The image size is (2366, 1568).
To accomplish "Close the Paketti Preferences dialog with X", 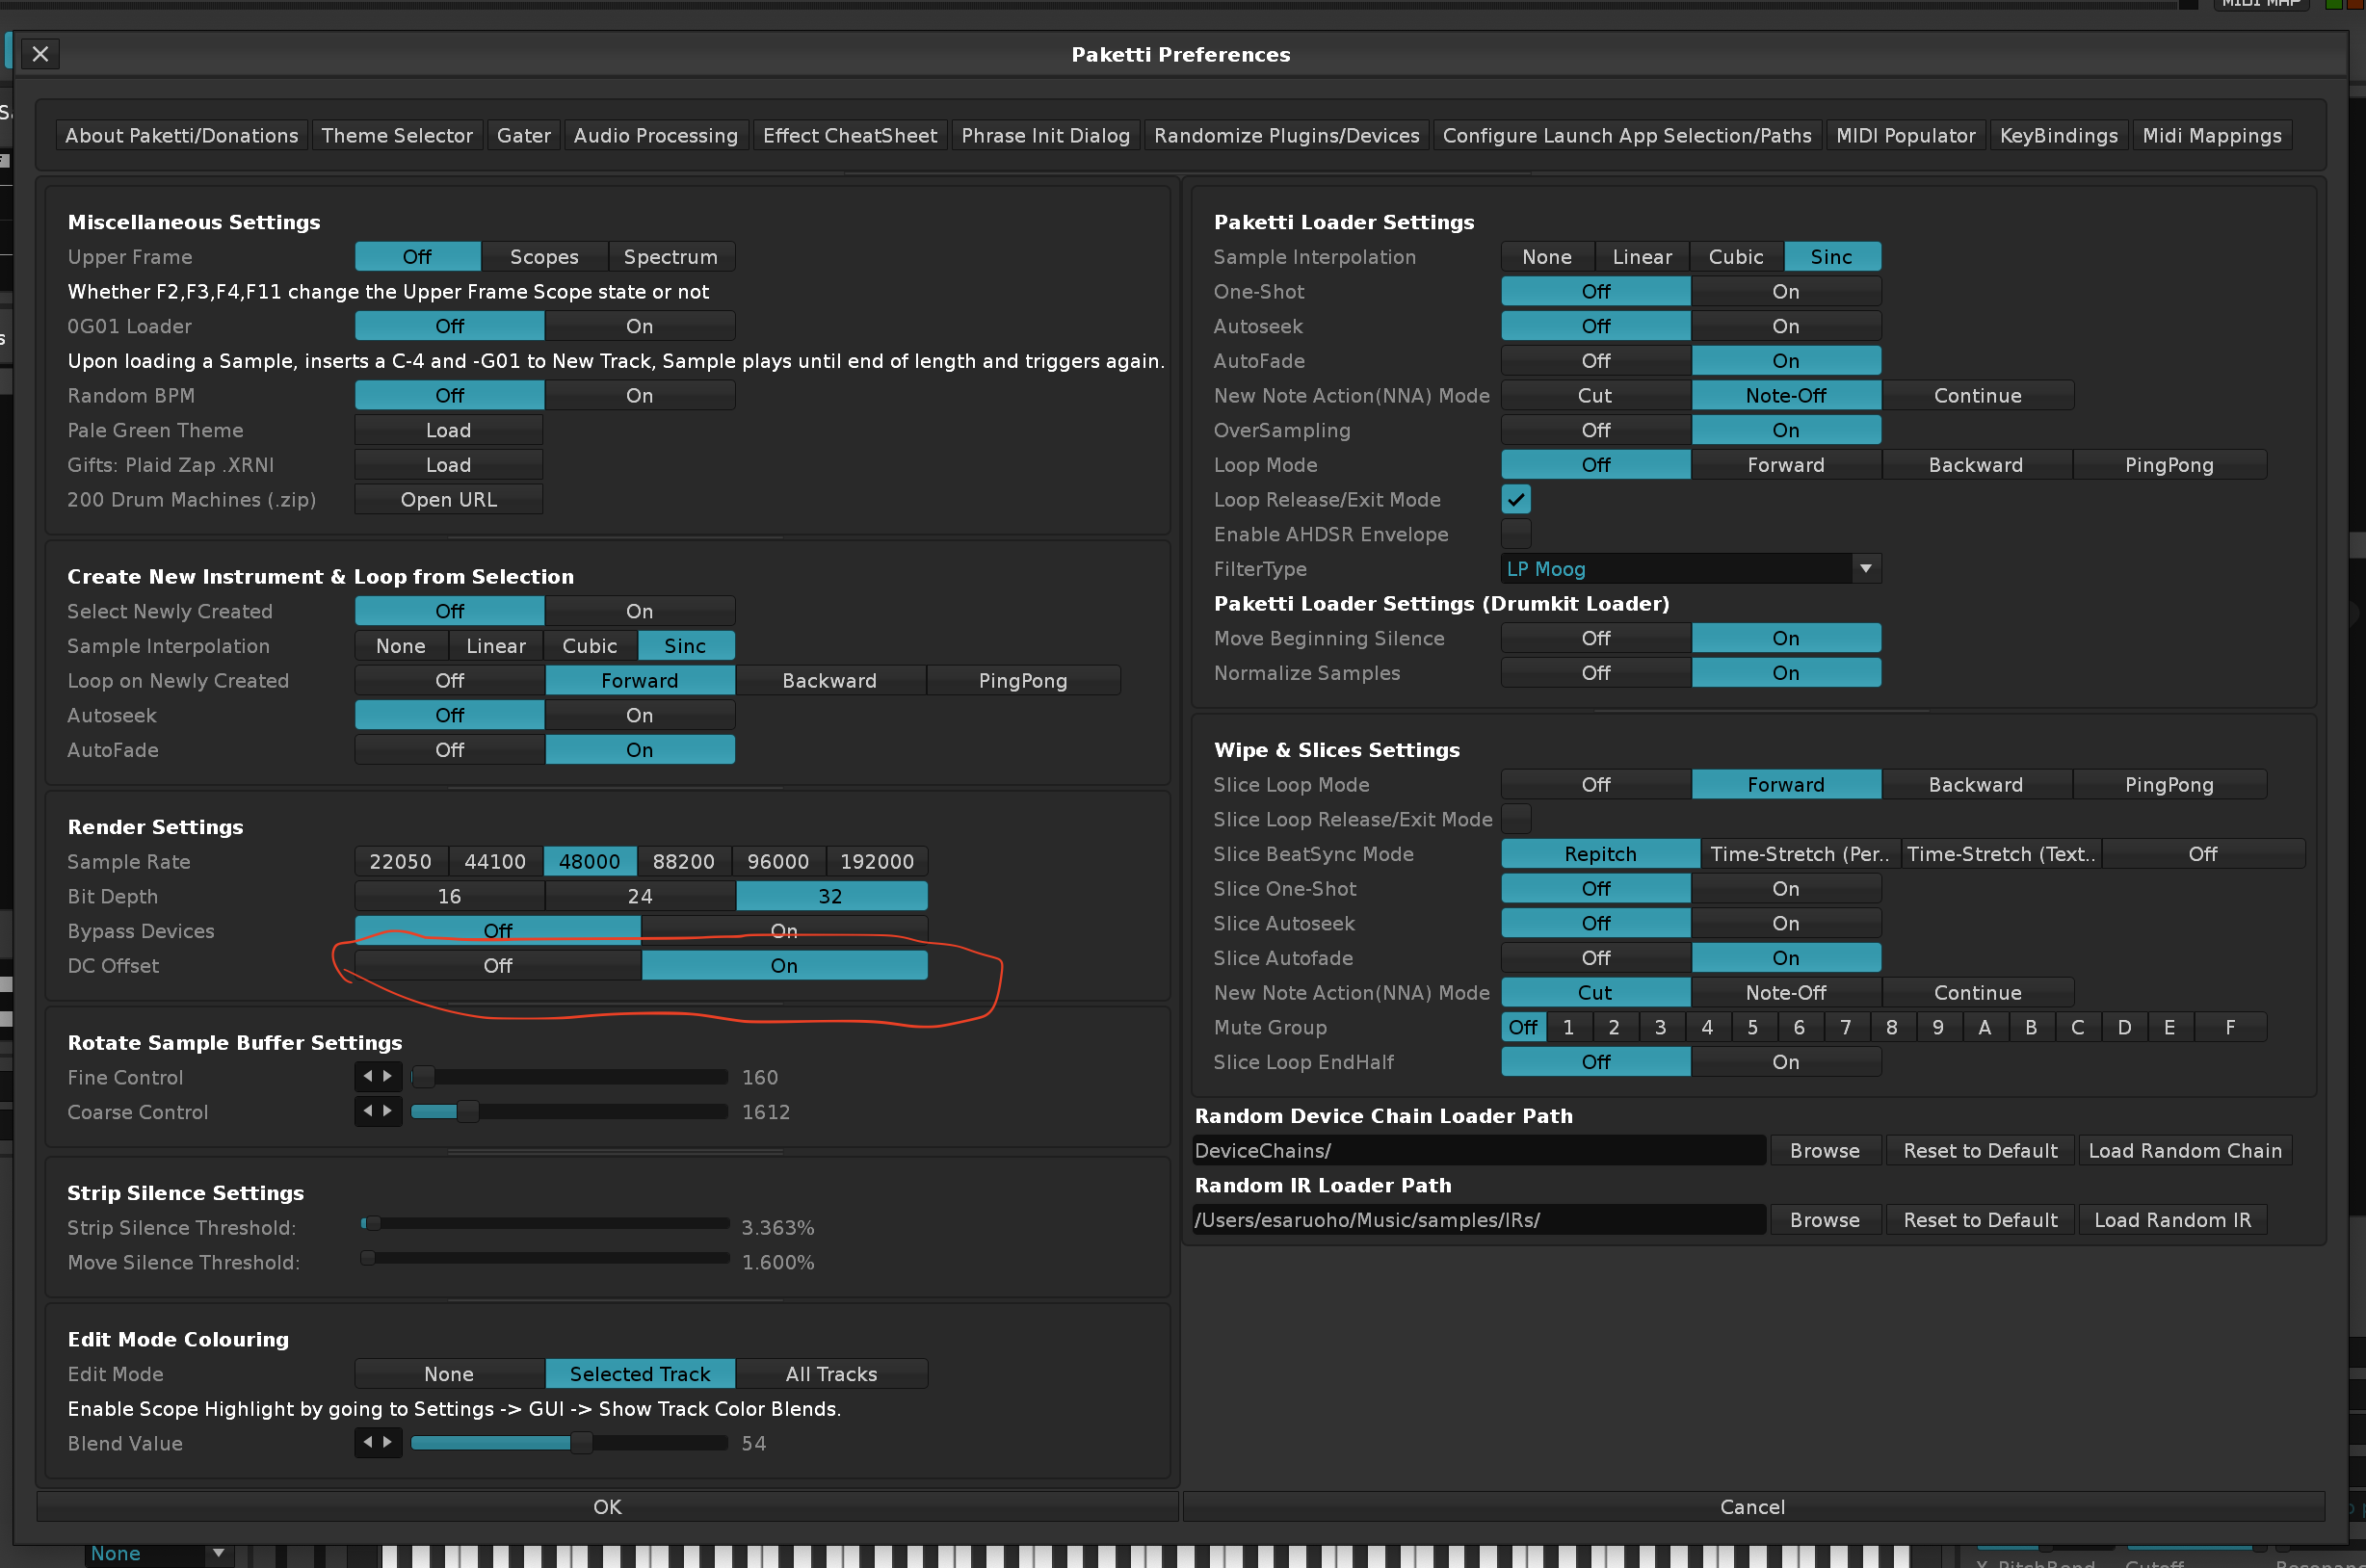I will coord(40,54).
